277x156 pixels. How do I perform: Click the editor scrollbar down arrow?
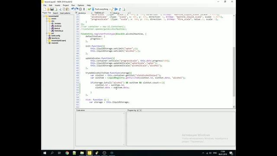[x=234, y=107]
